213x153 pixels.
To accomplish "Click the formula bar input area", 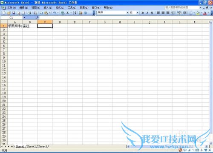I will 126,18.
